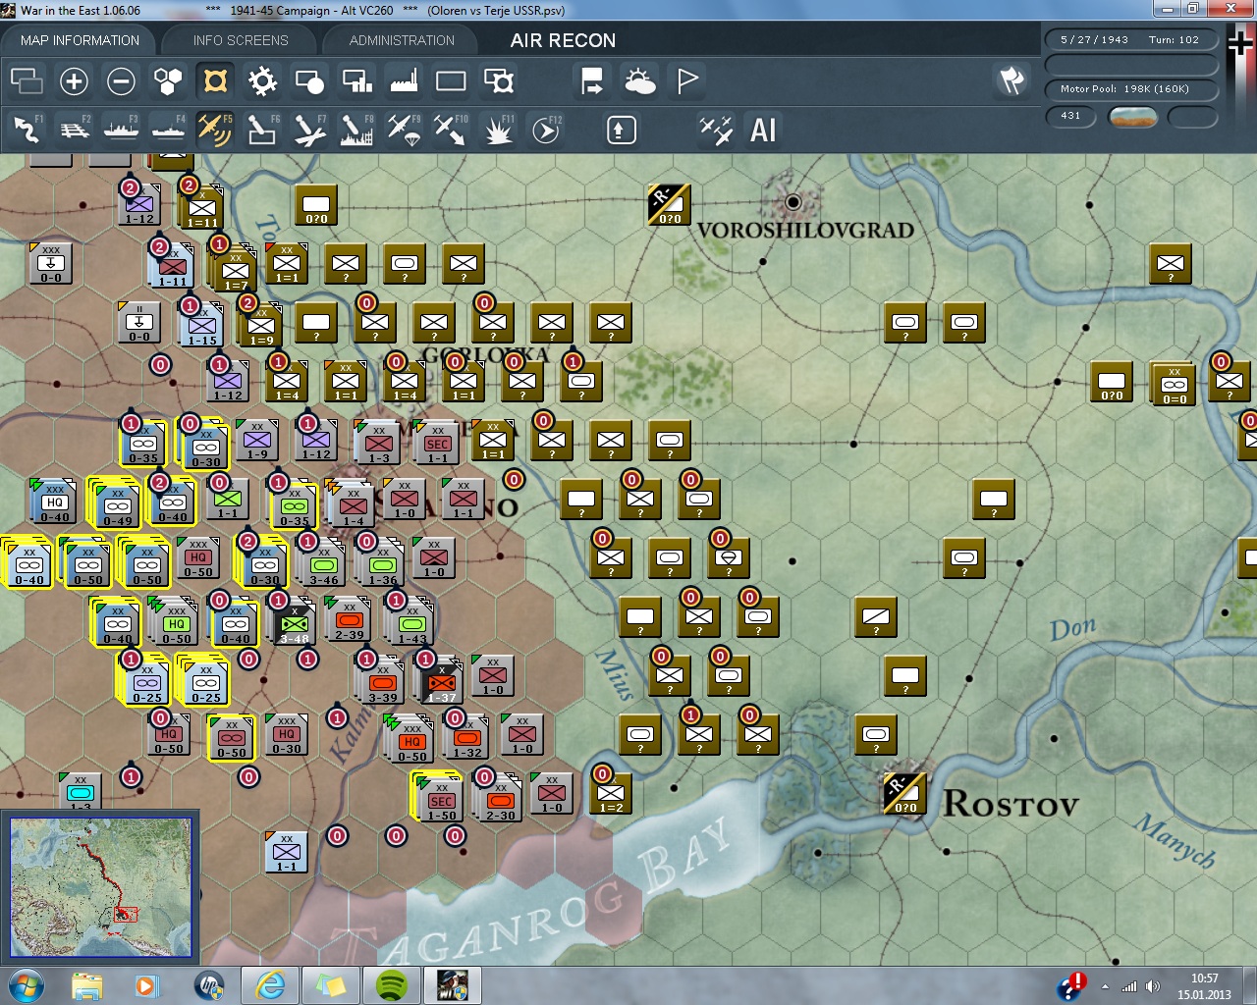Select the F9 air transport mode
This screenshot has width=1257, height=1005.
click(x=404, y=130)
